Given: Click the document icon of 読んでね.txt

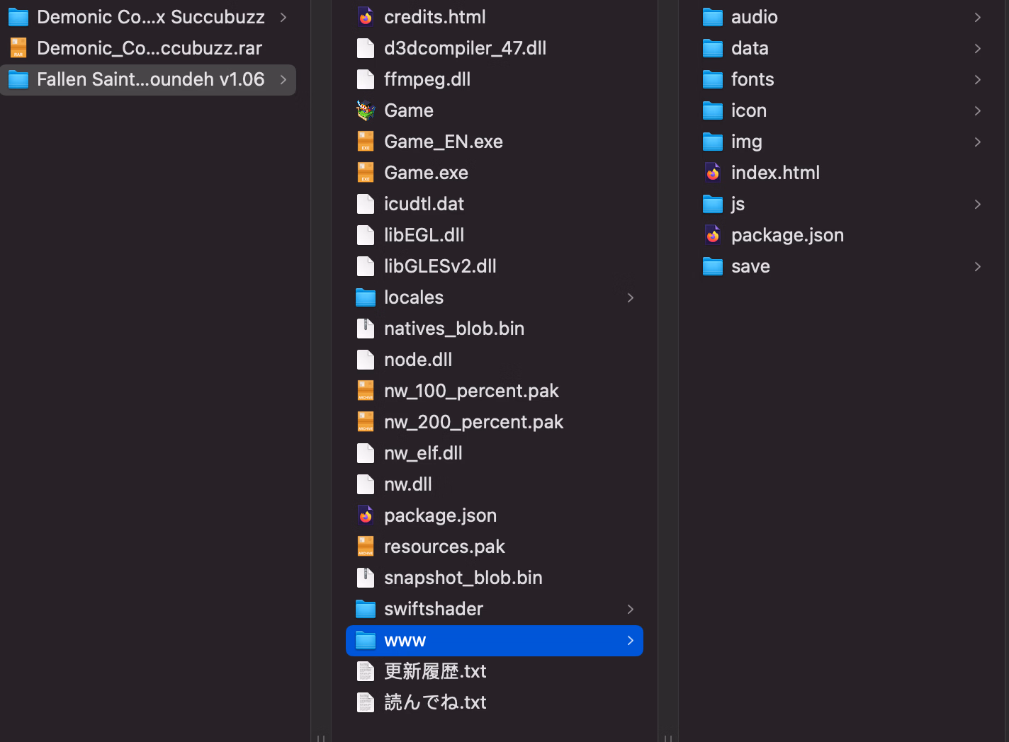Looking at the screenshot, I should click(x=366, y=702).
